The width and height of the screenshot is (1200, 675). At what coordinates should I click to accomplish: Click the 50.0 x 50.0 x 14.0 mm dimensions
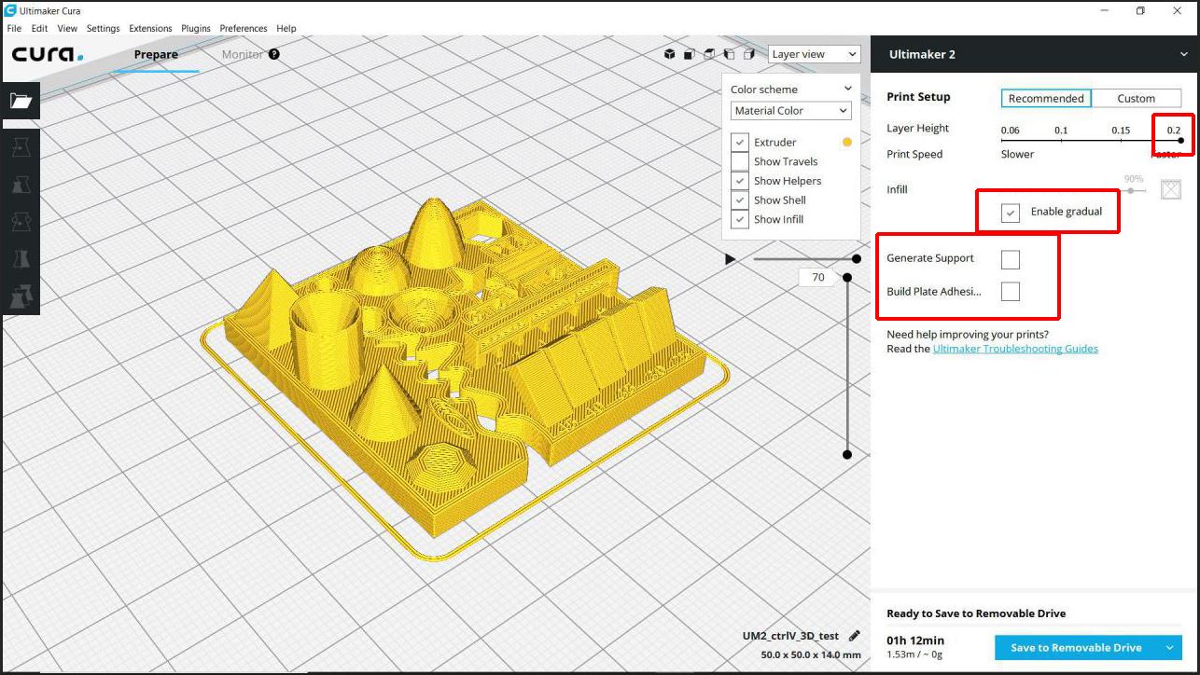(811, 654)
